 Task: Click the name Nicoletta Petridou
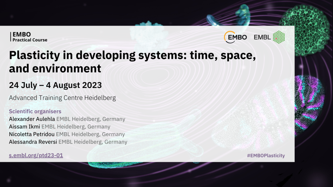click(x=32, y=134)
